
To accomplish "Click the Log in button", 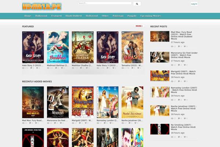I will (194, 4).
